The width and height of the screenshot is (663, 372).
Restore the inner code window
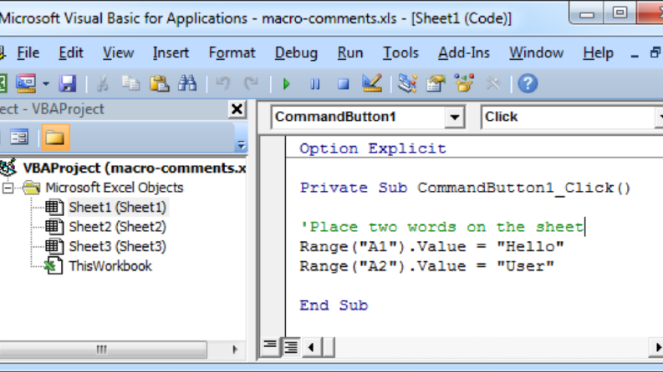tap(655, 53)
